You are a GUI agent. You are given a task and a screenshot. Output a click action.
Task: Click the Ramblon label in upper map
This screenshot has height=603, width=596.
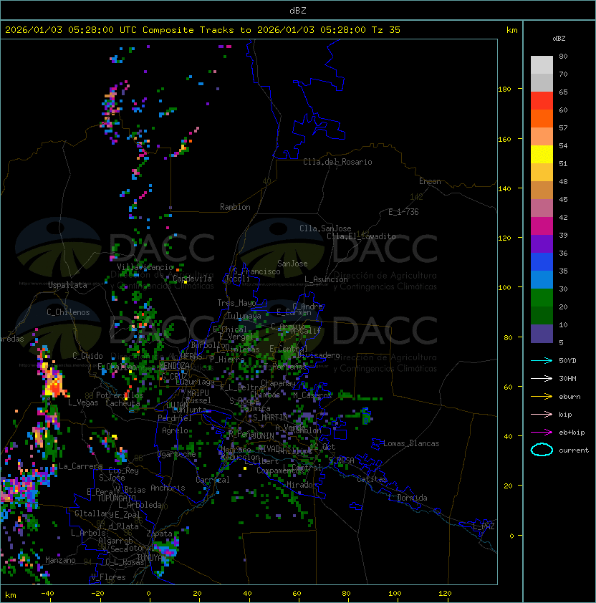[235, 207]
